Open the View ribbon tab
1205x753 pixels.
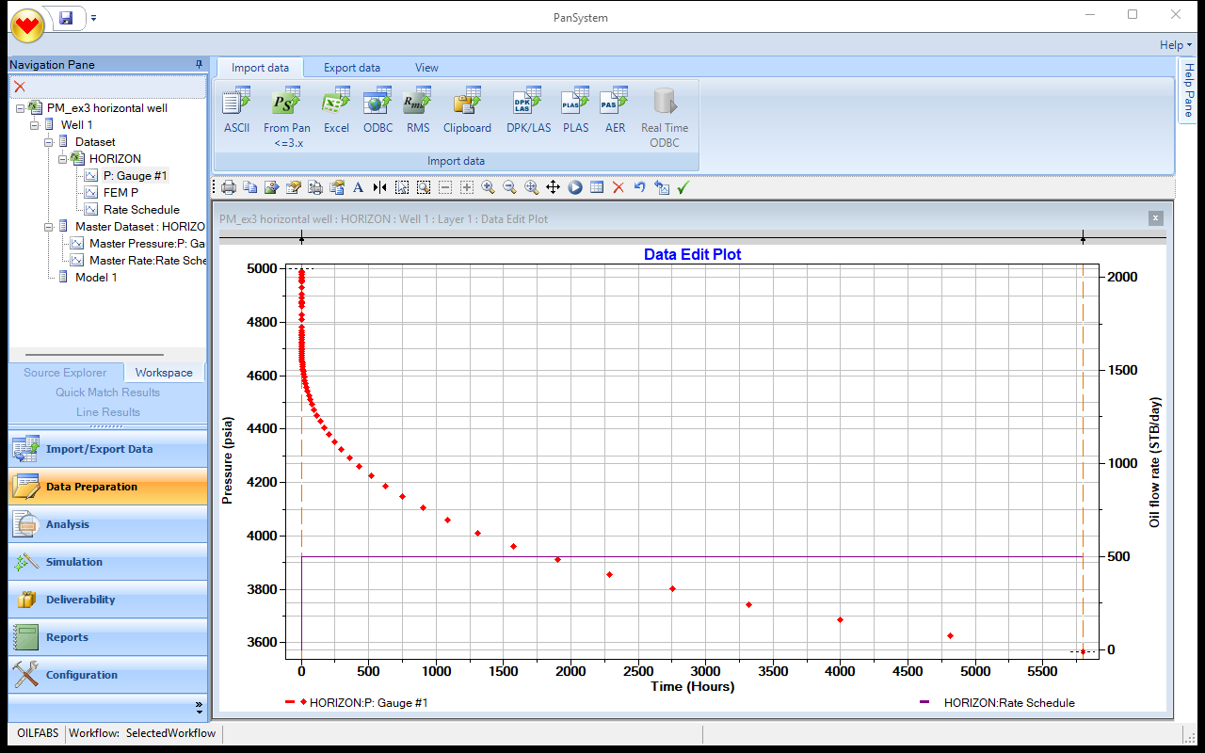[427, 68]
